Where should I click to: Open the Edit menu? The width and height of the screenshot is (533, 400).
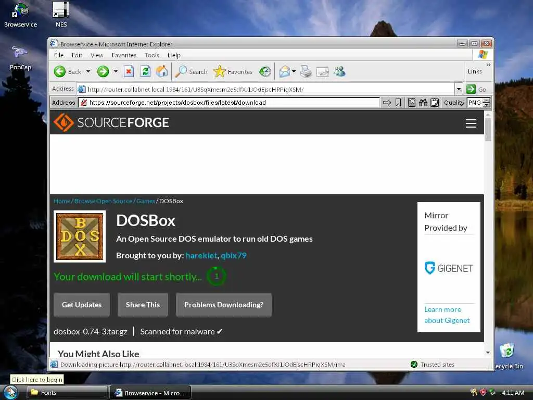pyautogui.click(x=77, y=55)
